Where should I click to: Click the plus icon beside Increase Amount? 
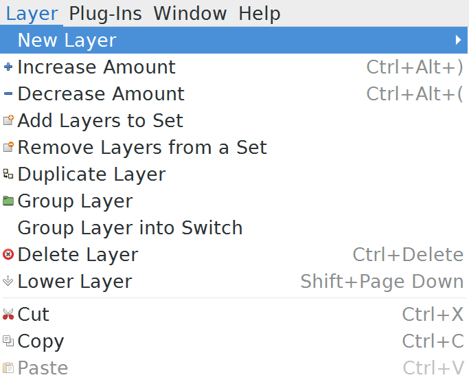(x=8, y=67)
